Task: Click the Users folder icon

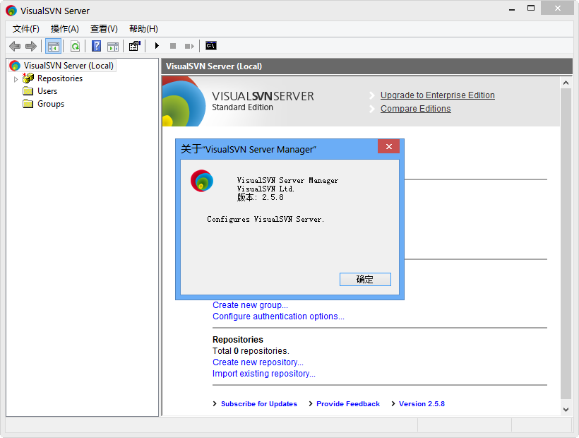Action: (28, 91)
